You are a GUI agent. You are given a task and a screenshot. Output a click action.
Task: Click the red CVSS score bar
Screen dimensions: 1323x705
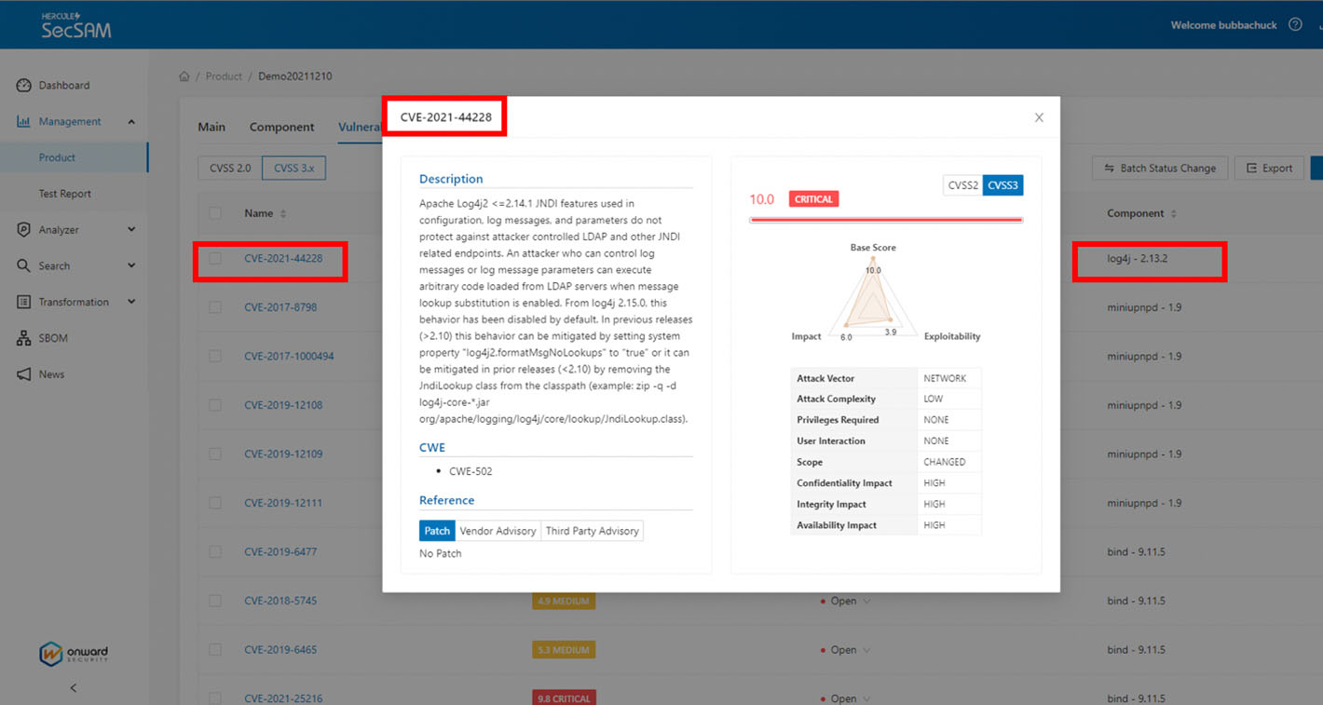click(885, 218)
